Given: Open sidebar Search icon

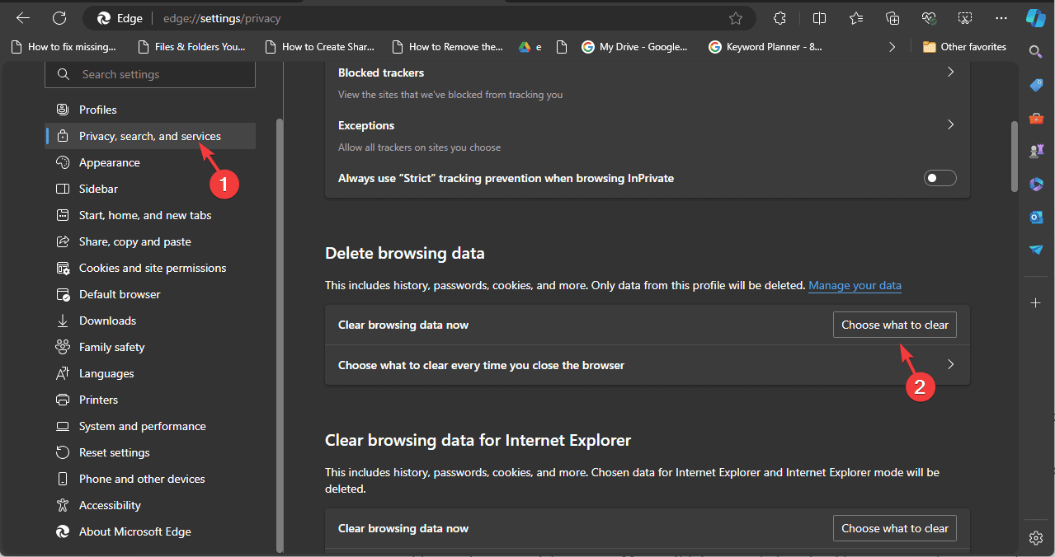Looking at the screenshot, I should tap(1036, 51).
